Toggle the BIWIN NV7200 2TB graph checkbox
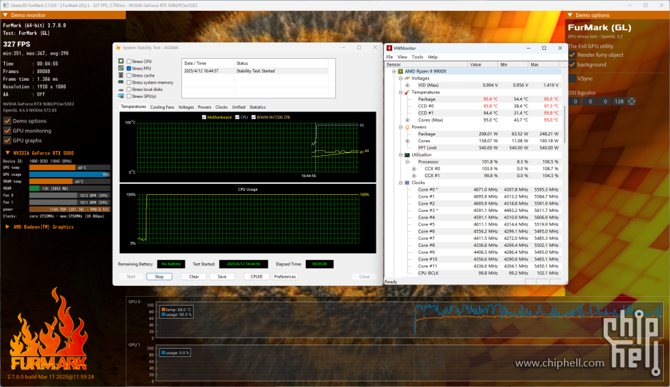Screen dimensions: 670x387 [x=253, y=117]
